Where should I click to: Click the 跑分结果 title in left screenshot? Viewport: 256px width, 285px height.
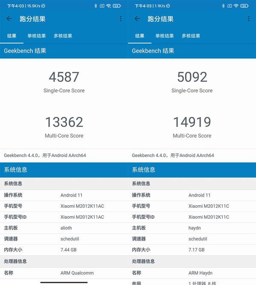32,19
